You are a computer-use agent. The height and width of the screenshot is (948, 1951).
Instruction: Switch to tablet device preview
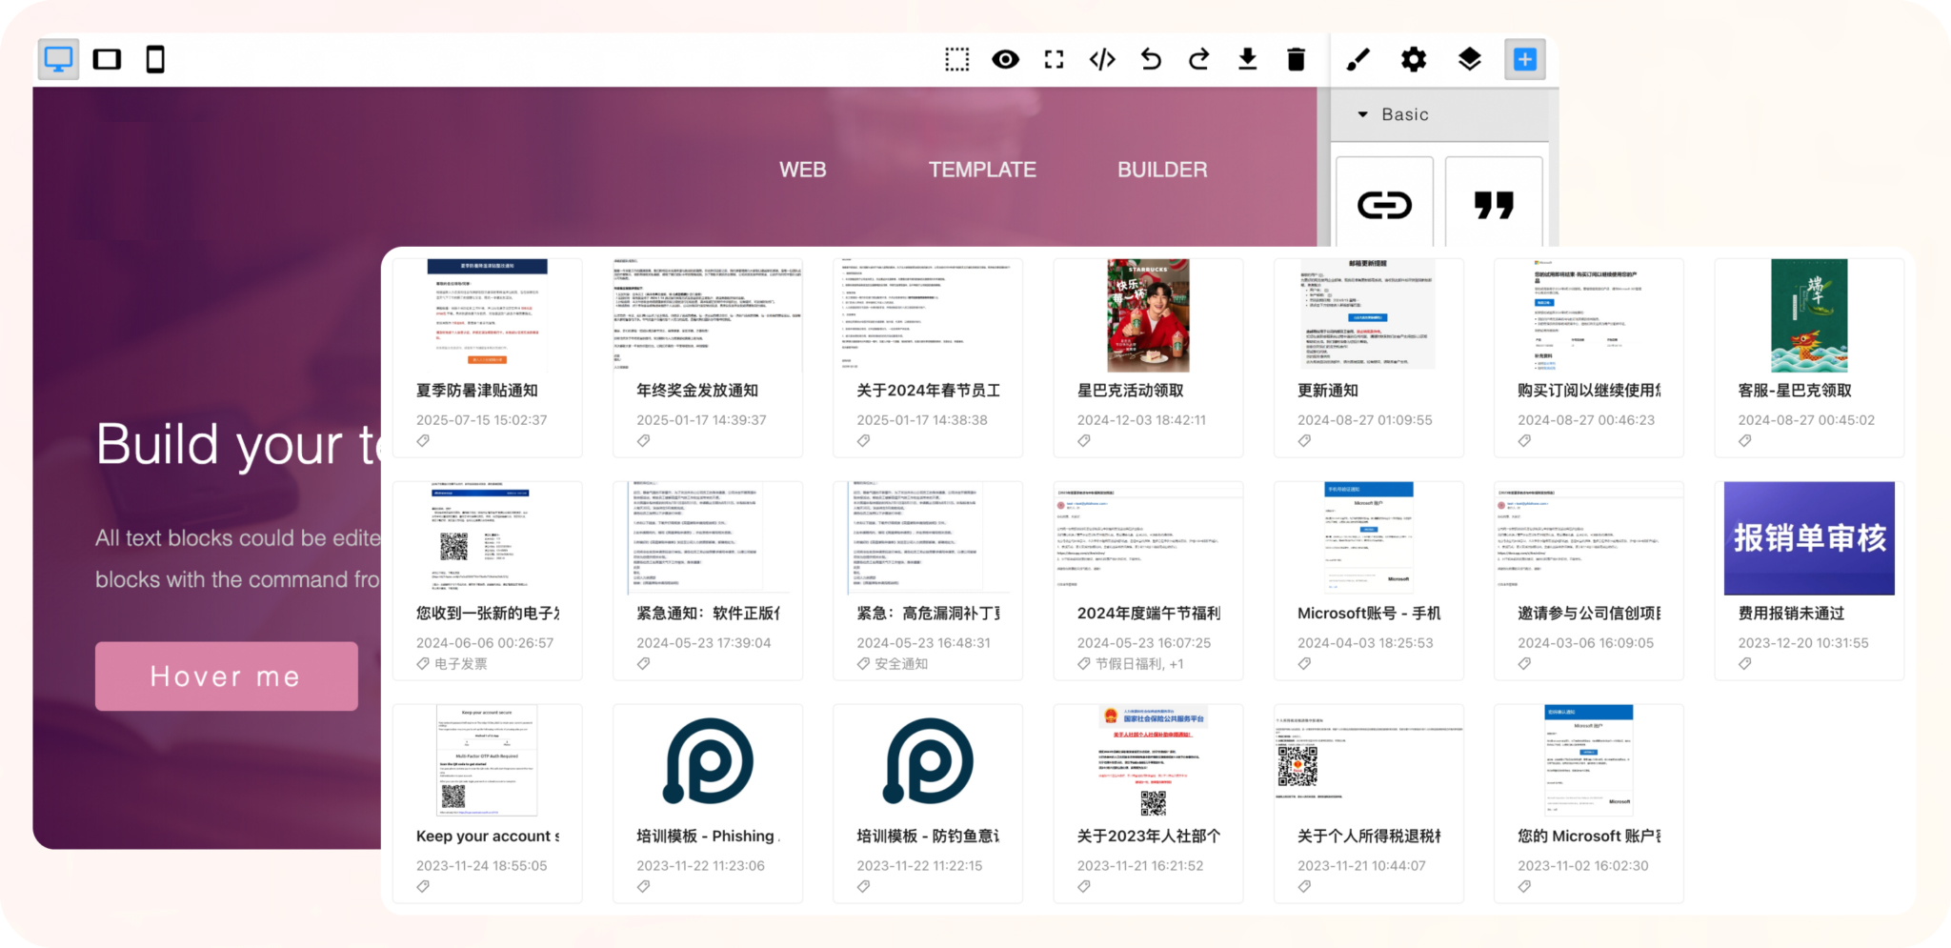[x=107, y=59]
